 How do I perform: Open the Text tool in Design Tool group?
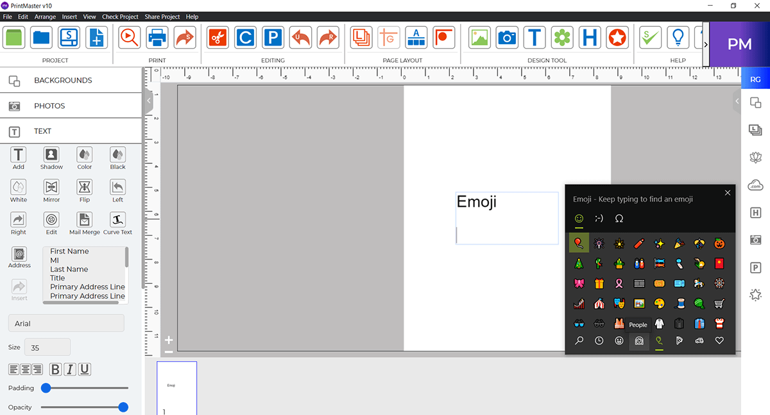pyautogui.click(x=535, y=37)
